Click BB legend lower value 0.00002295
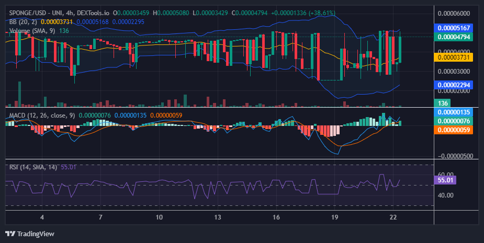This screenshot has width=484, height=243. pos(128,22)
